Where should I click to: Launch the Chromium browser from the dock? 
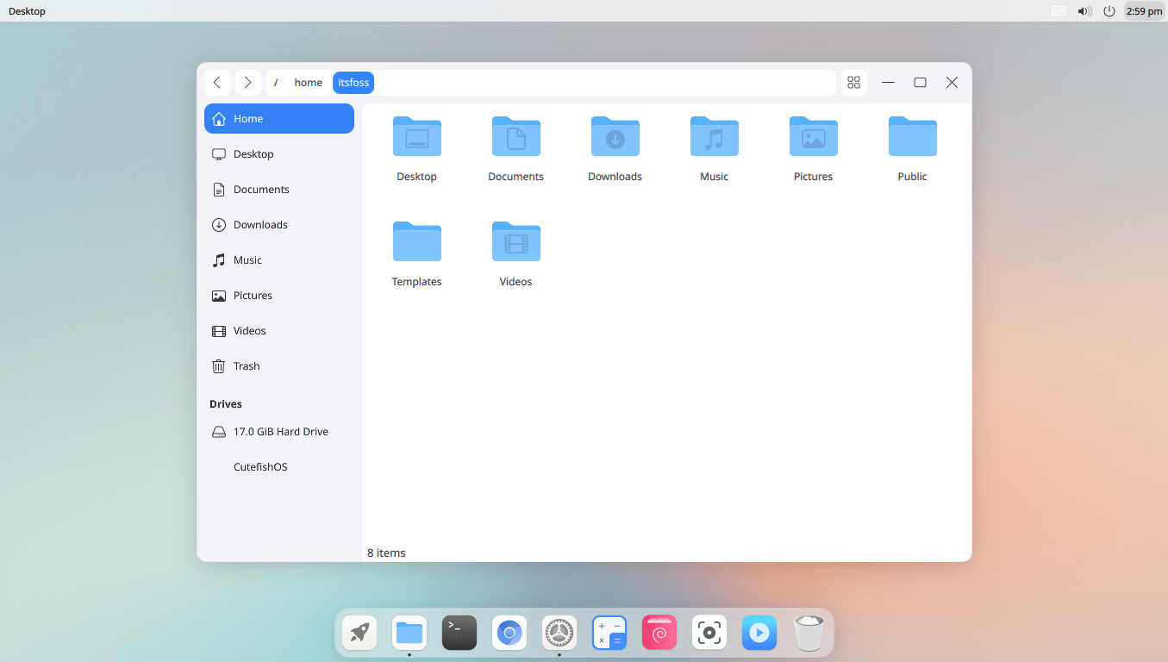509,632
